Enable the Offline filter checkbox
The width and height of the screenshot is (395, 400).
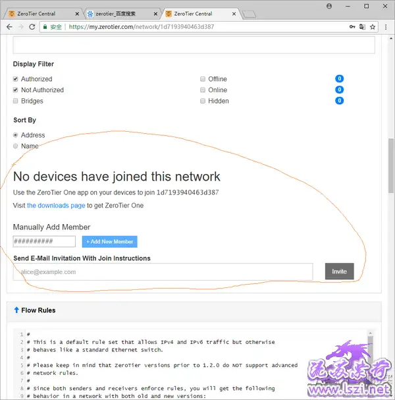point(203,79)
